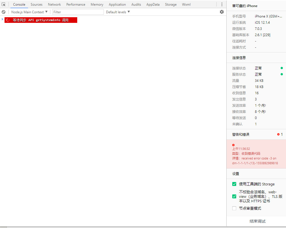The width and height of the screenshot is (286, 228).
Task: Open the DevTools three-dot menu
Action: coord(222,5)
